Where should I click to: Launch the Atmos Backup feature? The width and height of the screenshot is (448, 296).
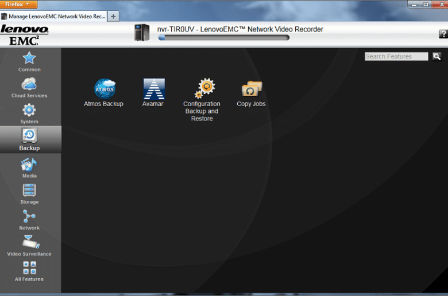(104, 93)
